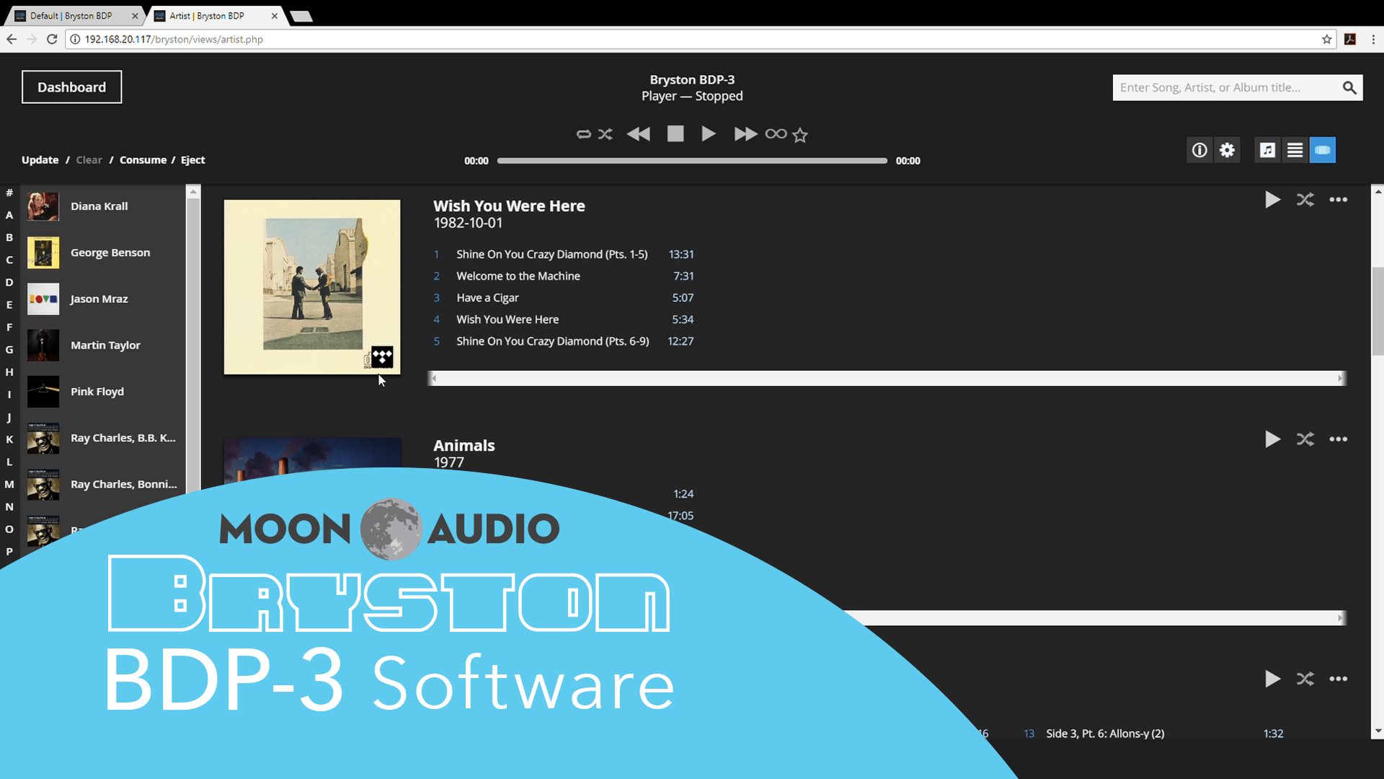Mark the current track with the star icon

800,135
